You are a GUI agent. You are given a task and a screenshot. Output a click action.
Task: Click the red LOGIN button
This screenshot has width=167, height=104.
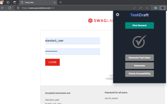[x=52, y=62]
